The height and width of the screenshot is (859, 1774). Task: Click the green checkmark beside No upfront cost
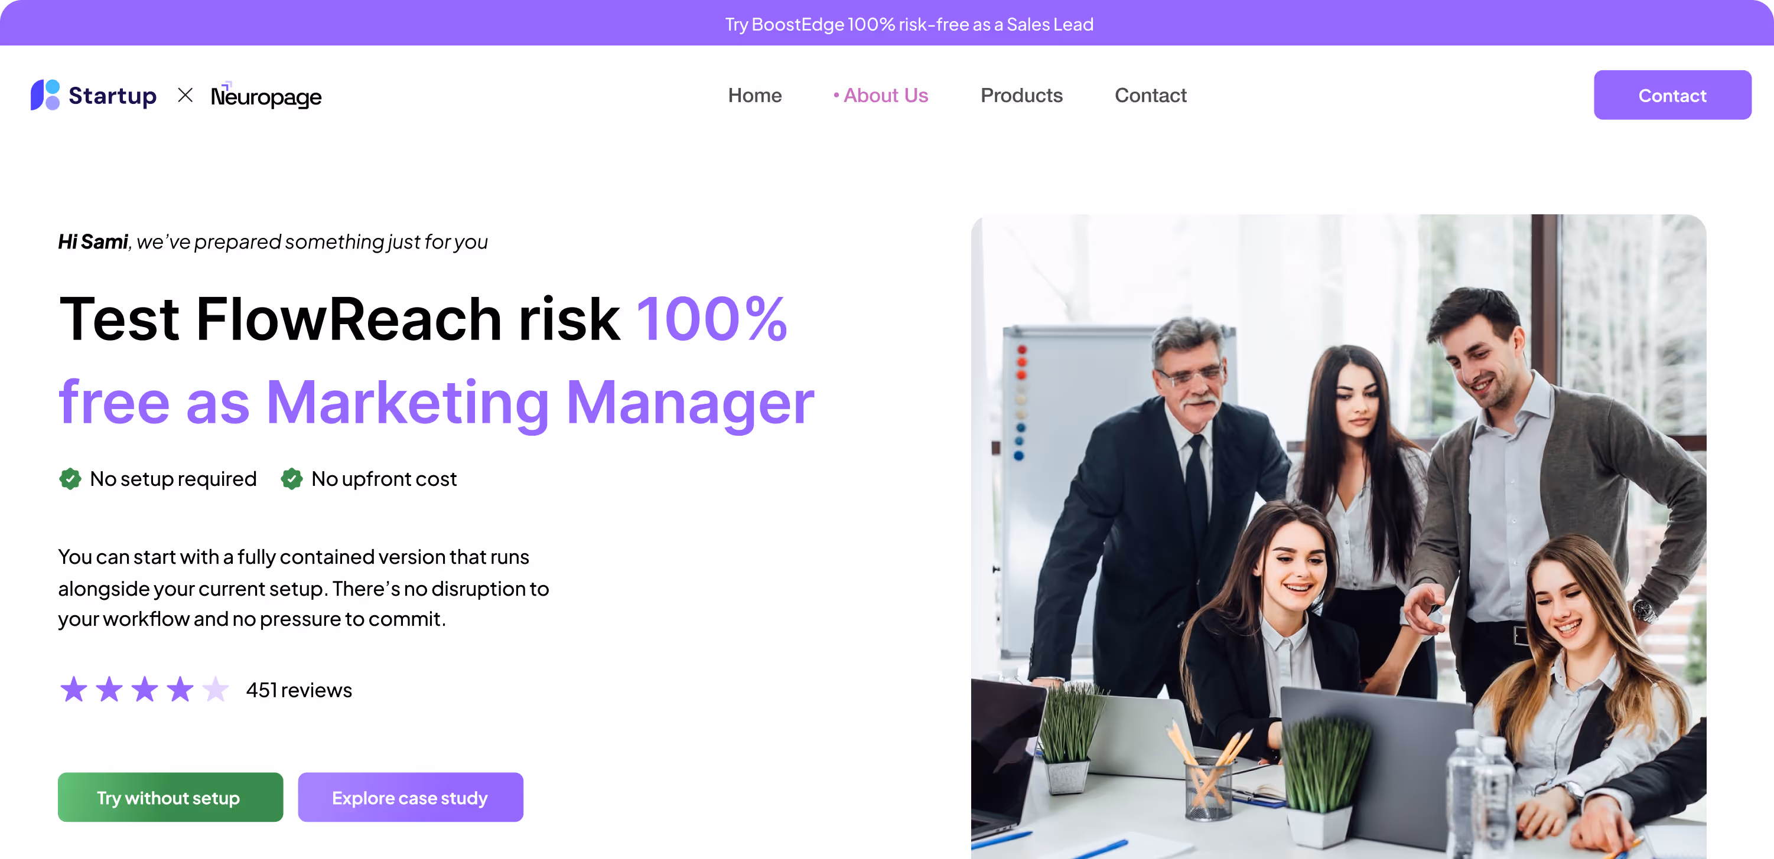pos(292,478)
